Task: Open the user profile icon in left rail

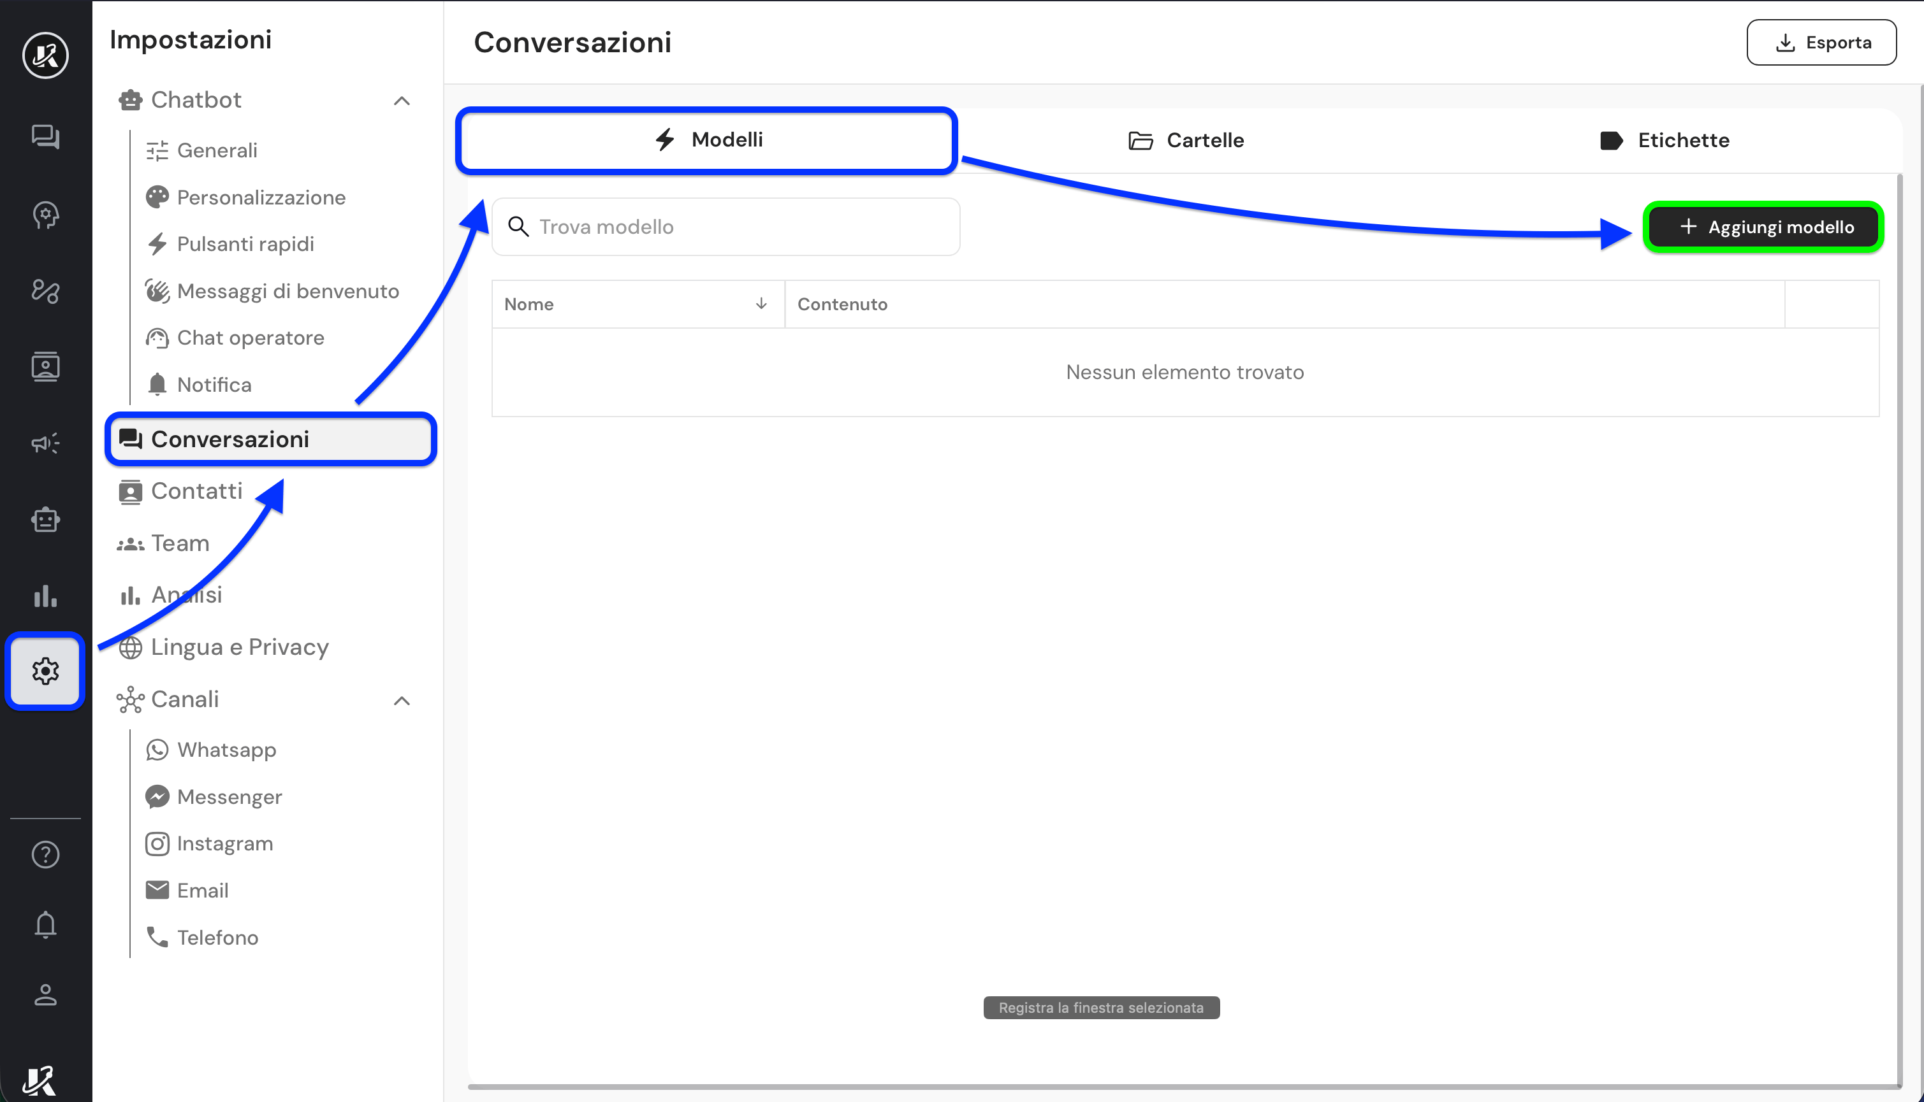Action: click(x=45, y=994)
